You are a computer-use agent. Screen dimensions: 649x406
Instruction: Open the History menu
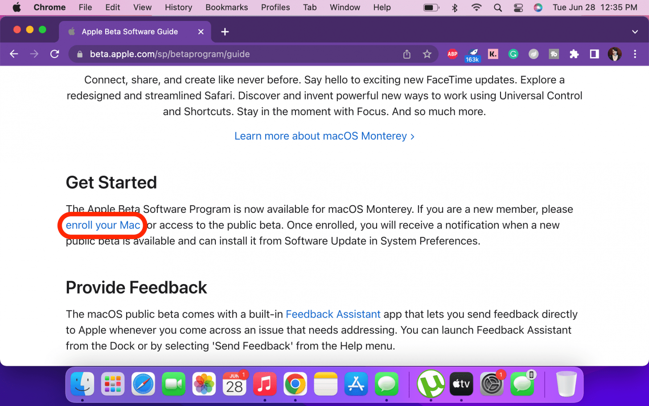(x=178, y=7)
